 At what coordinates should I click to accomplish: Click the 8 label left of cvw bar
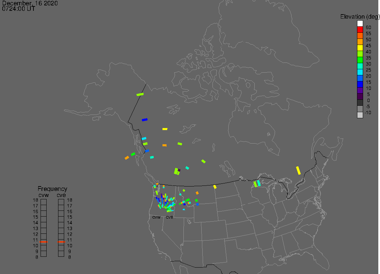(x=37, y=257)
